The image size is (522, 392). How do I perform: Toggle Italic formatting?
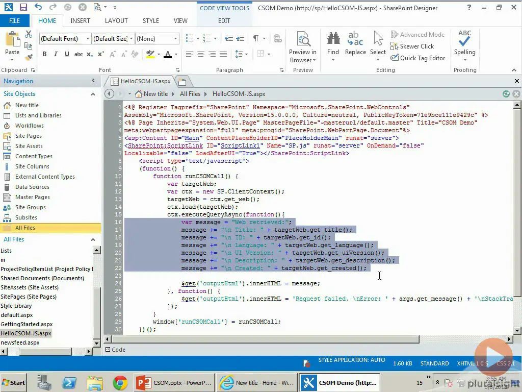tap(56, 54)
